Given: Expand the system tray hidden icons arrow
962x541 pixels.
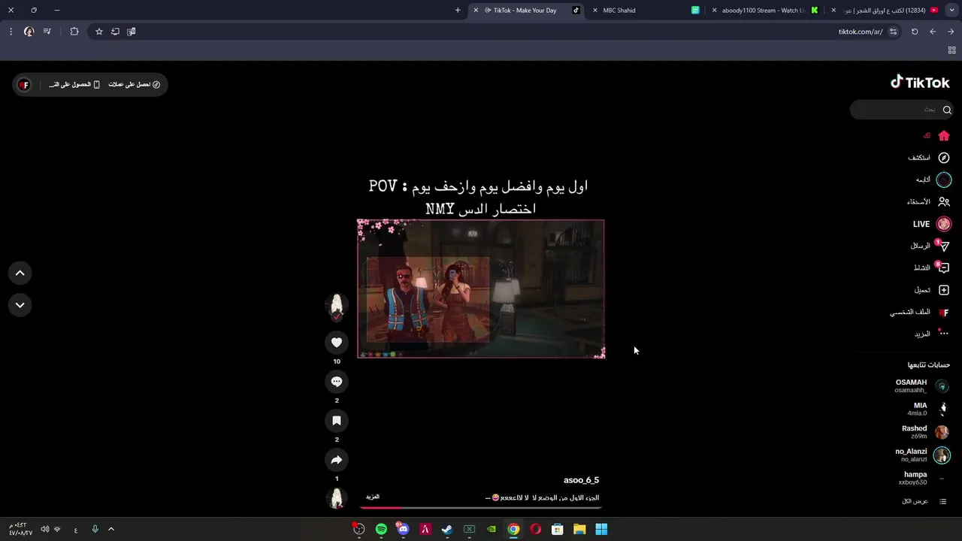Looking at the screenshot, I should [111, 529].
